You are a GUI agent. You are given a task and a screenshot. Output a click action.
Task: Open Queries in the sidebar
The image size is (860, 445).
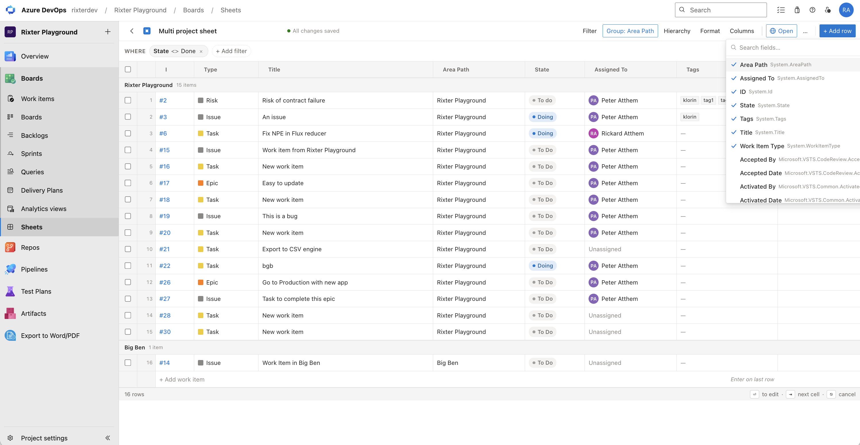(59, 172)
